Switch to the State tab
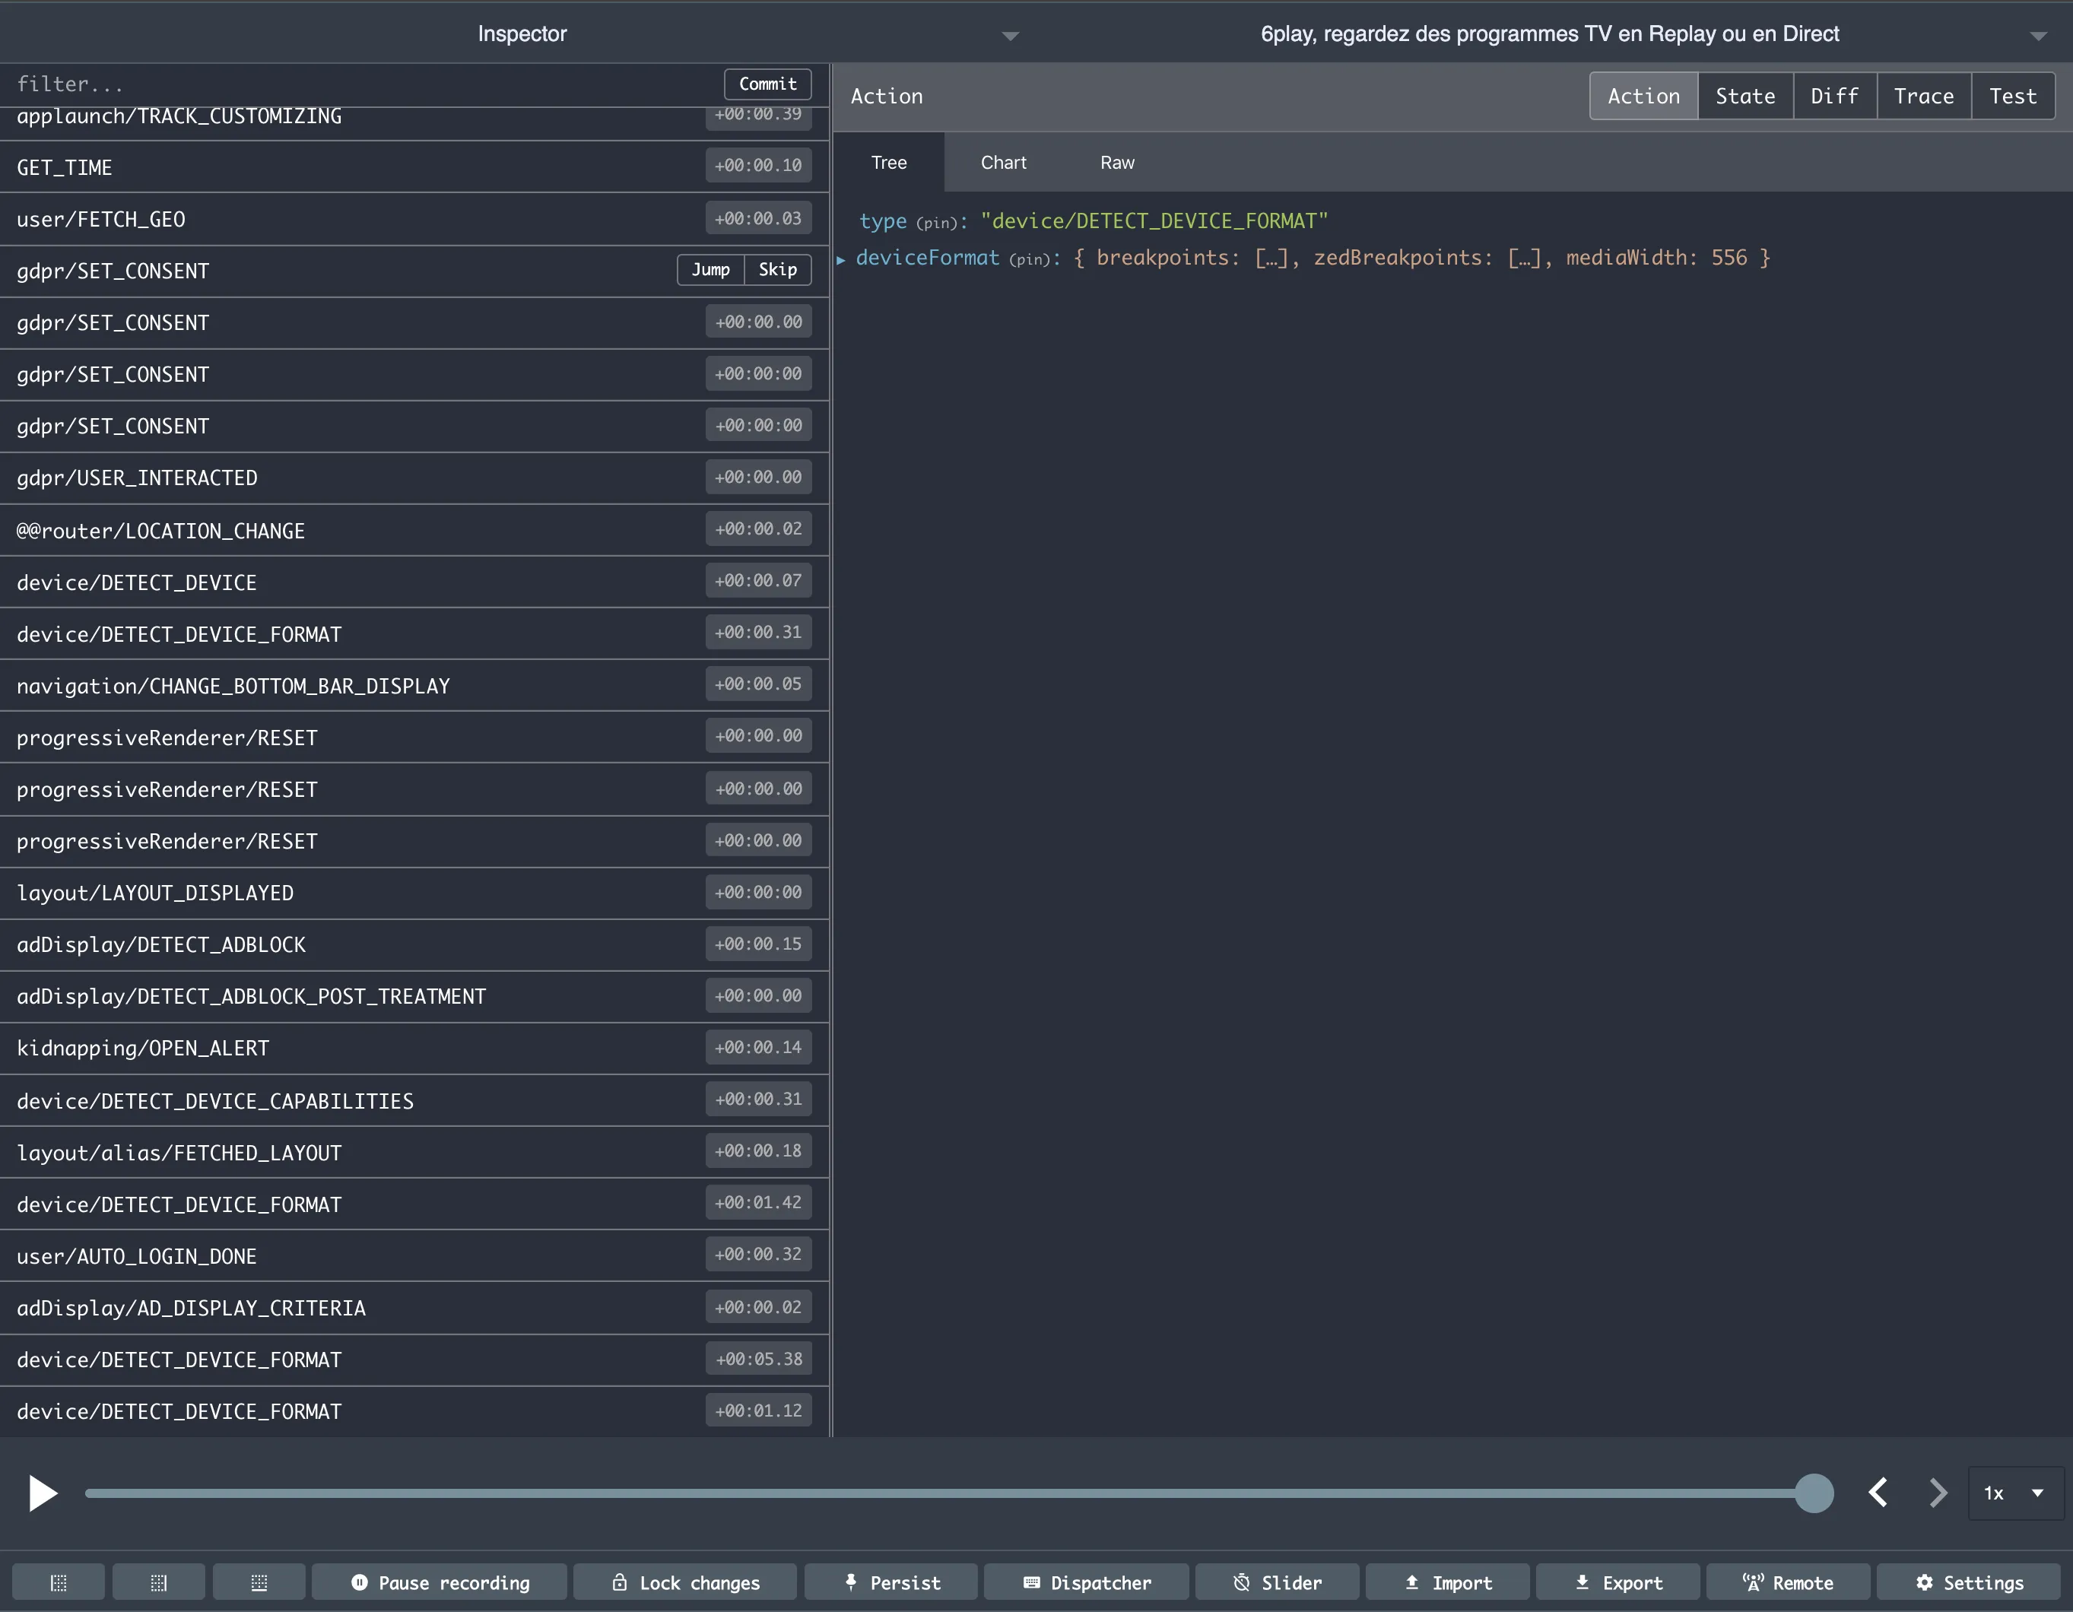Image resolution: width=2073 pixels, height=1612 pixels. [1745, 96]
